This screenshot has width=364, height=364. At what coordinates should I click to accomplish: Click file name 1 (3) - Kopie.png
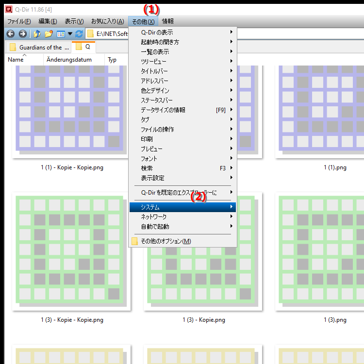[204, 320]
